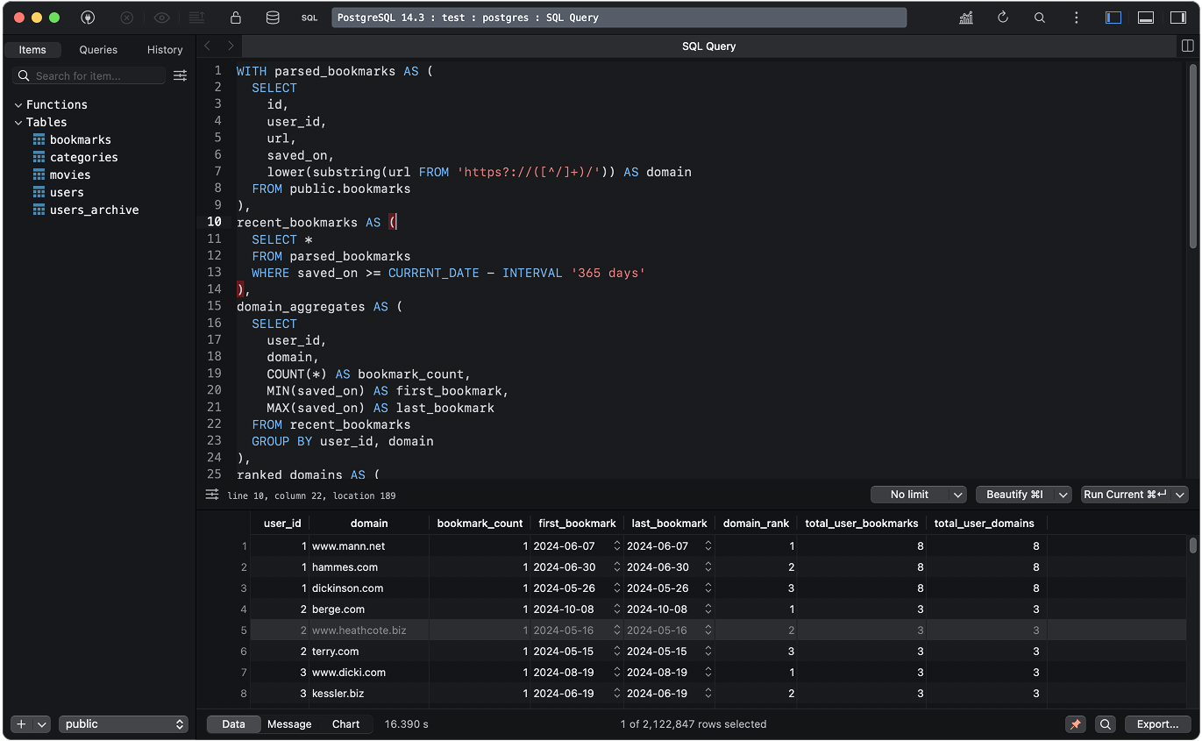
Task: Pin the result with the pin icon
Action: pyautogui.click(x=1075, y=724)
